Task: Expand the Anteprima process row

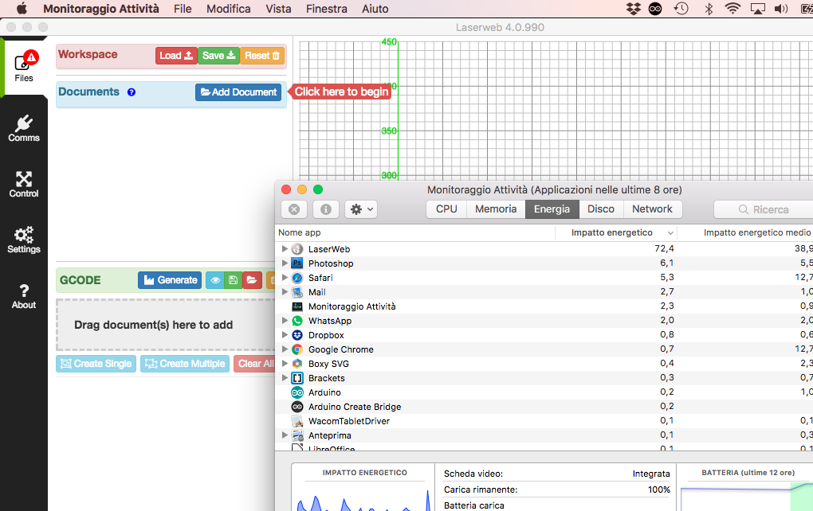Action: pyautogui.click(x=285, y=435)
